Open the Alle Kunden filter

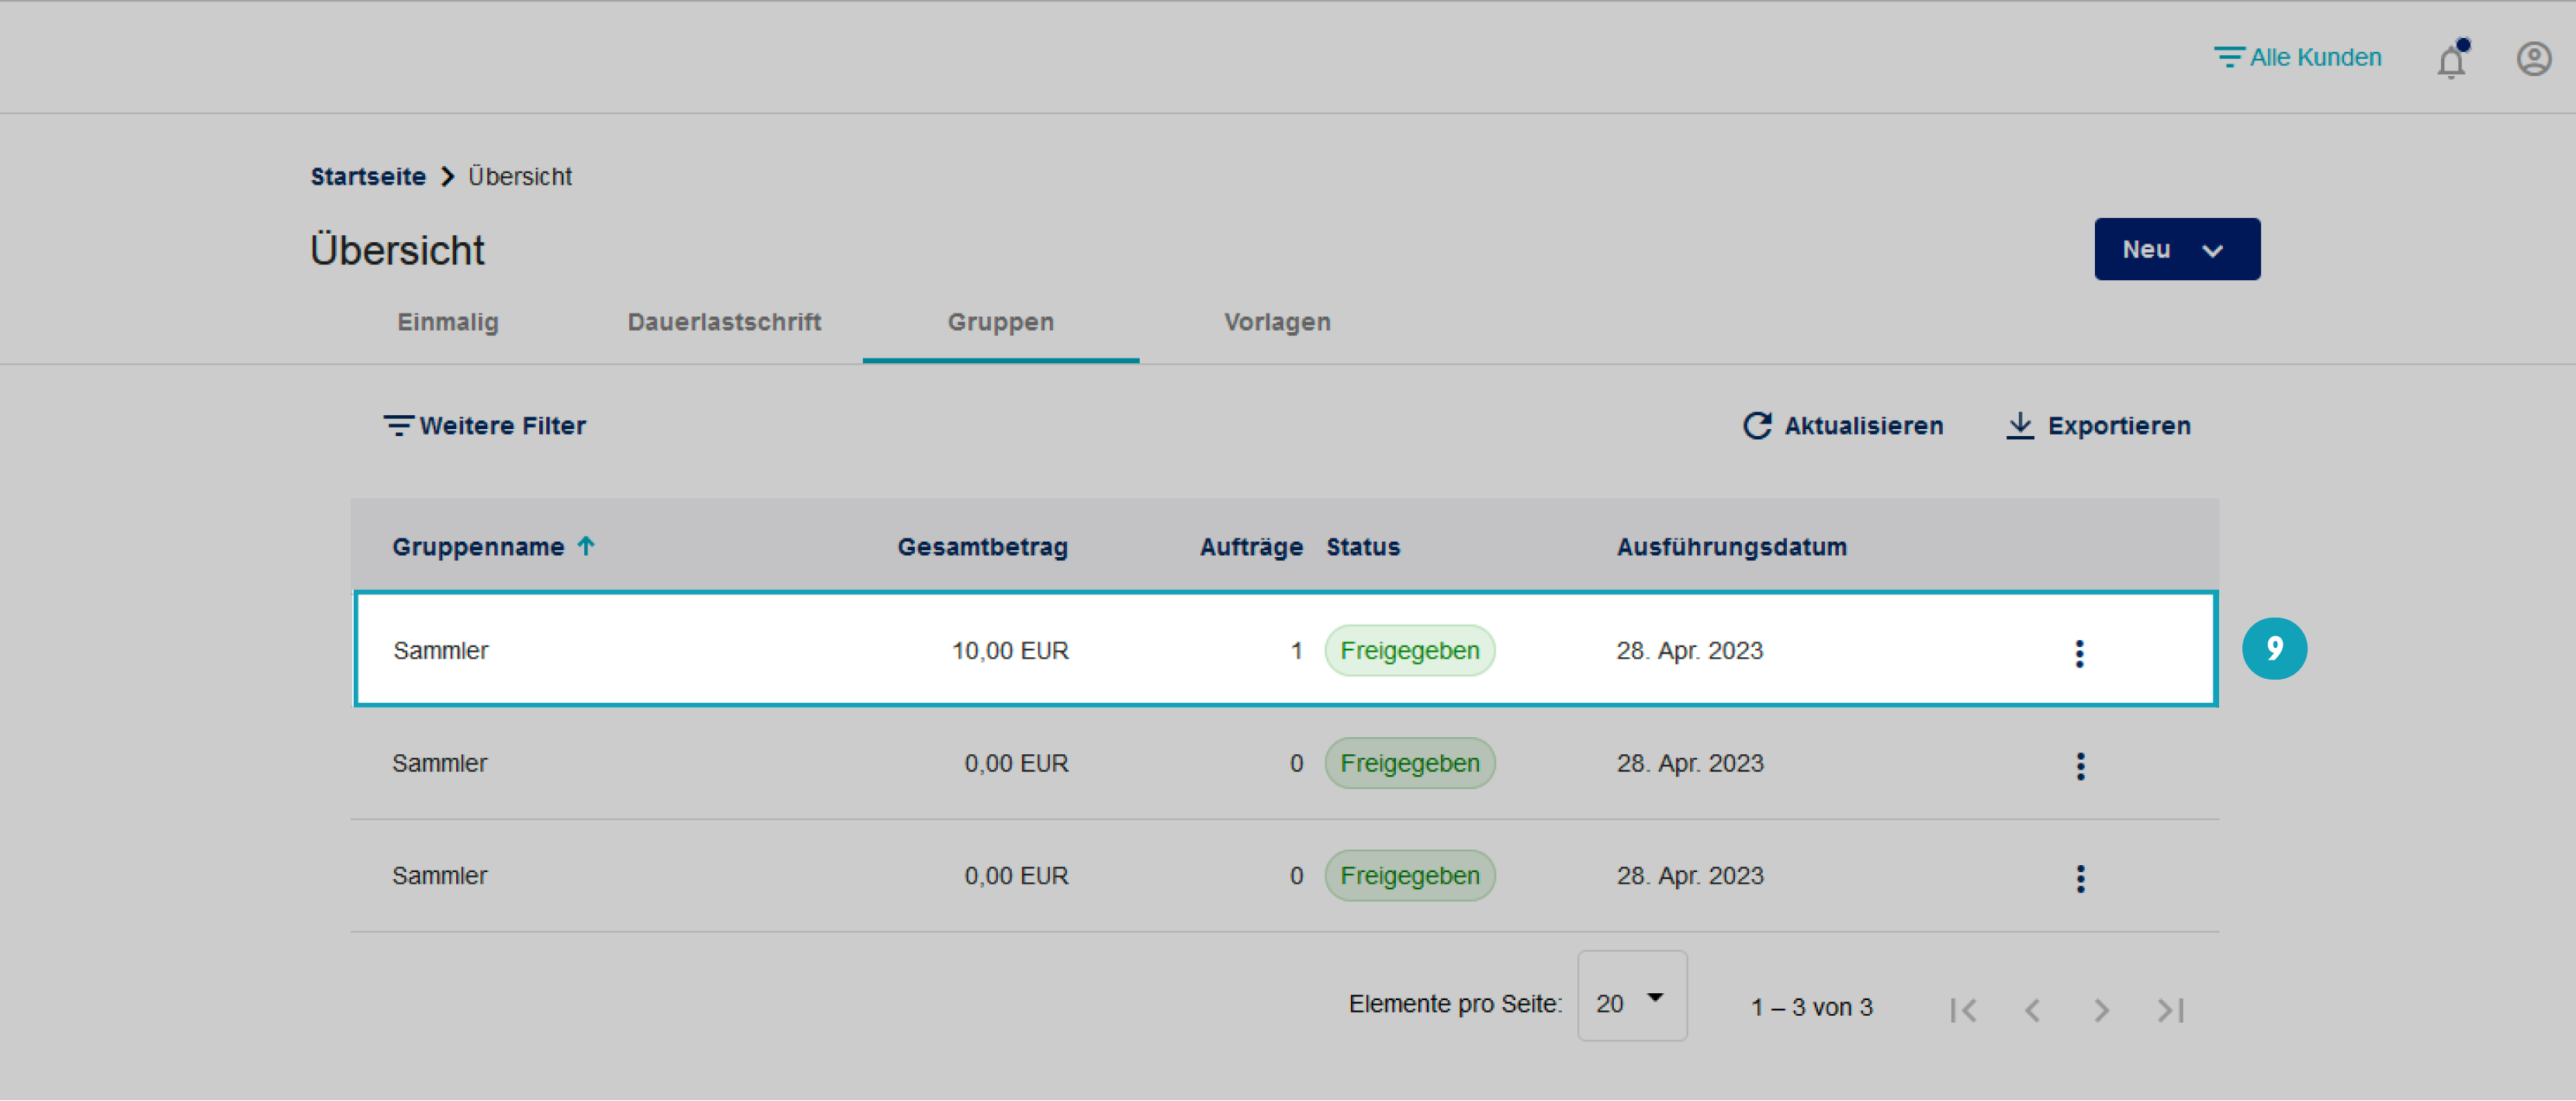(2297, 57)
